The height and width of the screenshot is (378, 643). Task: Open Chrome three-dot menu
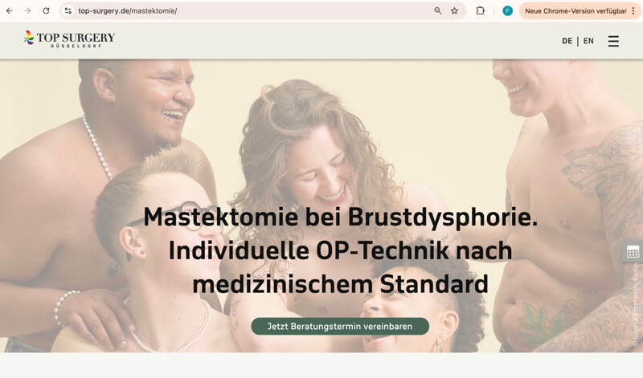pyautogui.click(x=633, y=11)
